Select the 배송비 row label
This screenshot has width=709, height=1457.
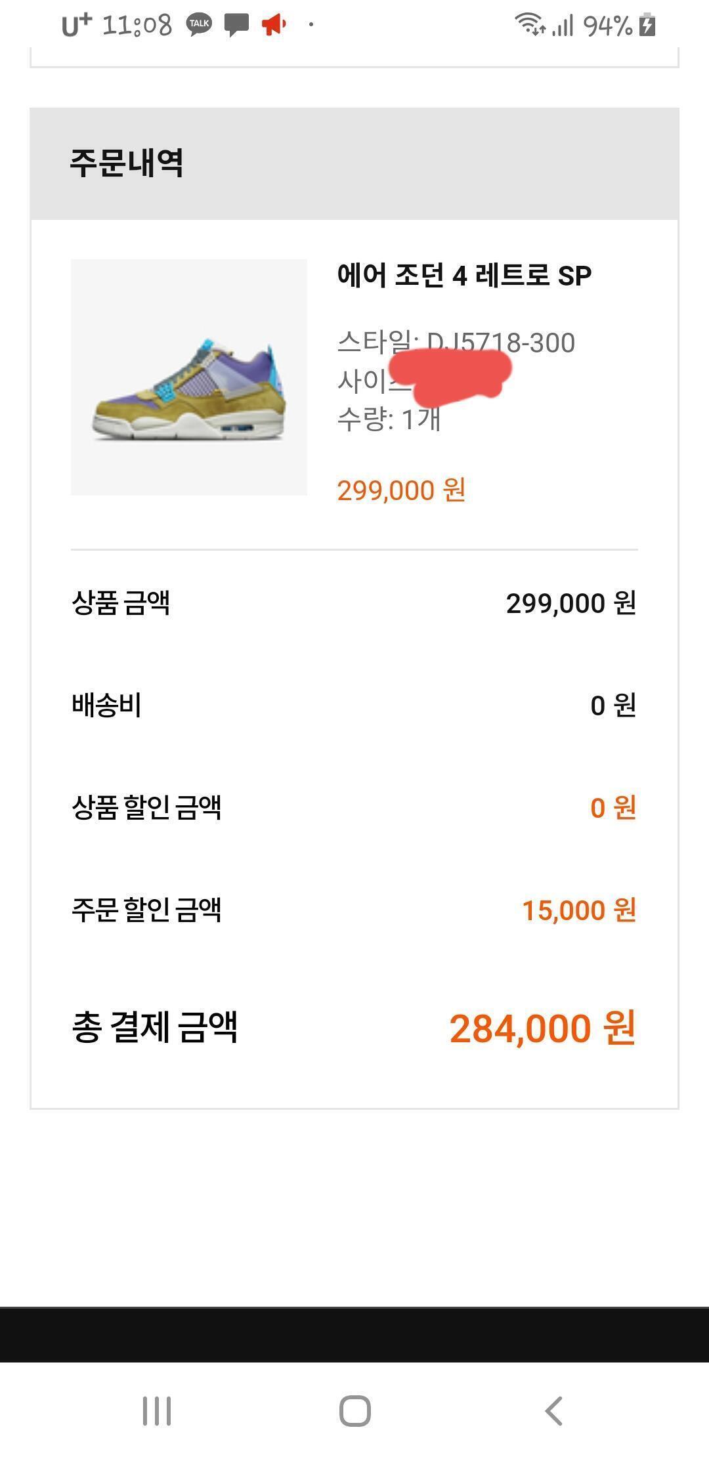click(x=106, y=706)
